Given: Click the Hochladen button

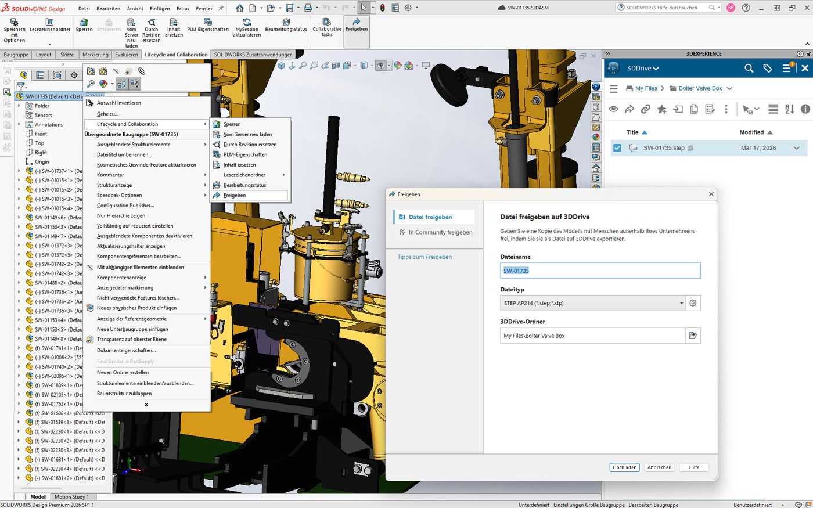Looking at the screenshot, I should 624,467.
